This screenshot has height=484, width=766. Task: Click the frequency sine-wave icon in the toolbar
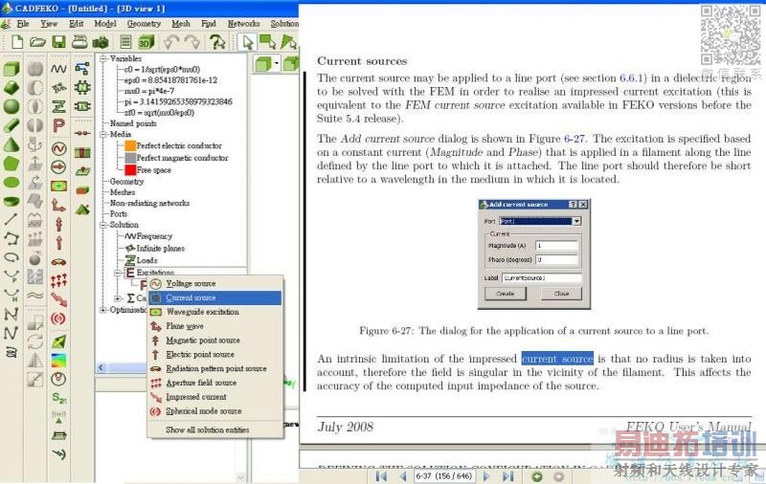pos(58,69)
